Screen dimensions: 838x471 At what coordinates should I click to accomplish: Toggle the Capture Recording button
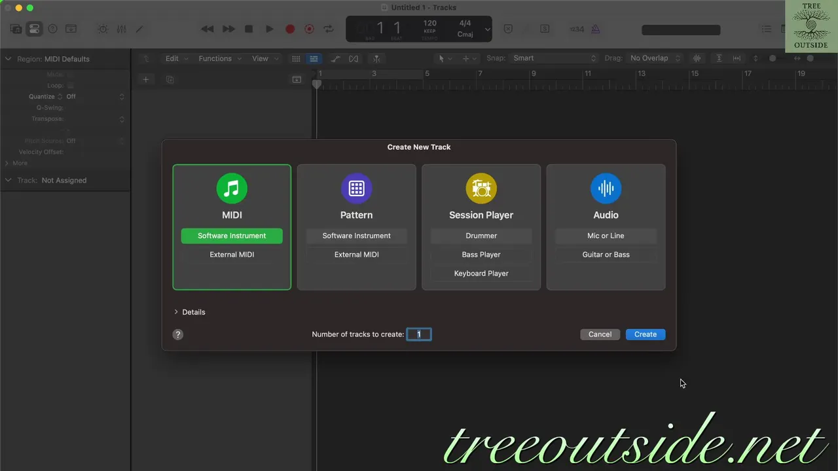coord(310,29)
